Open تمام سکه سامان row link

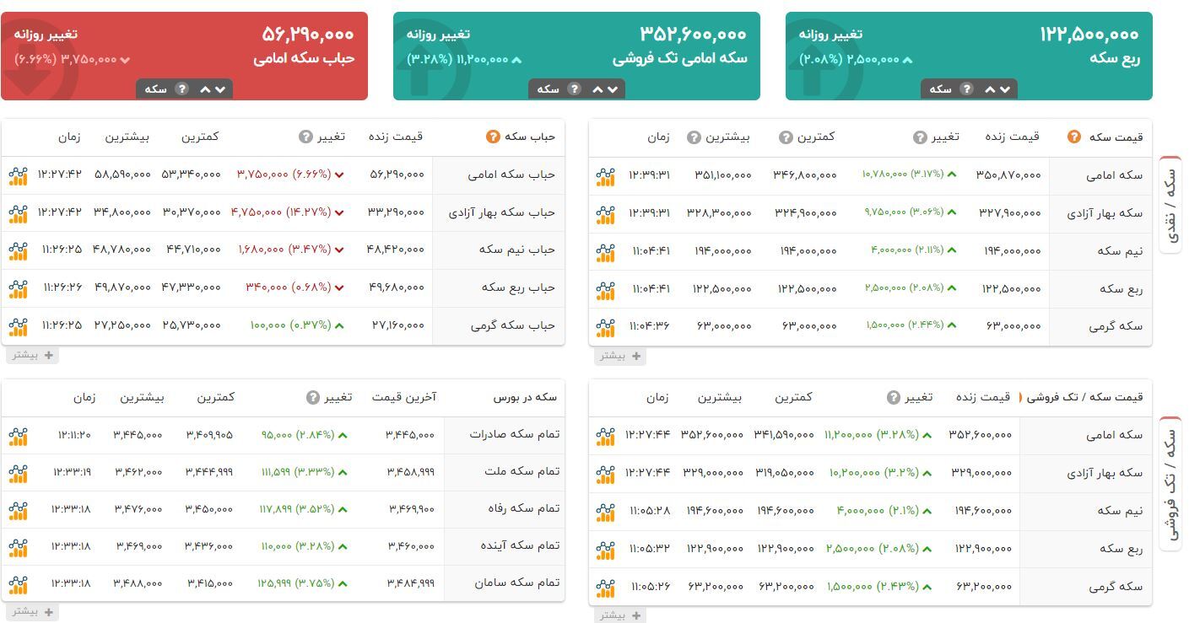point(516,583)
